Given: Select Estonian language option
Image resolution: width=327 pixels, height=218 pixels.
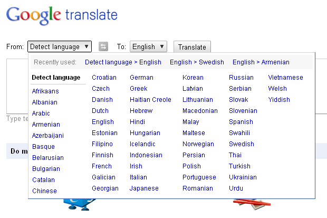Looking at the screenshot, I should coord(104,133).
